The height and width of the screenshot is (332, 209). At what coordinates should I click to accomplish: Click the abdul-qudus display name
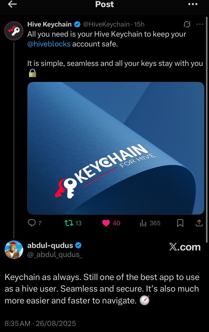tap(50, 246)
